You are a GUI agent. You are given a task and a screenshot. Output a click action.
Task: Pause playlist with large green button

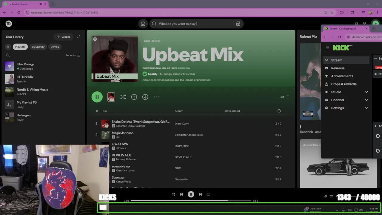point(97,97)
